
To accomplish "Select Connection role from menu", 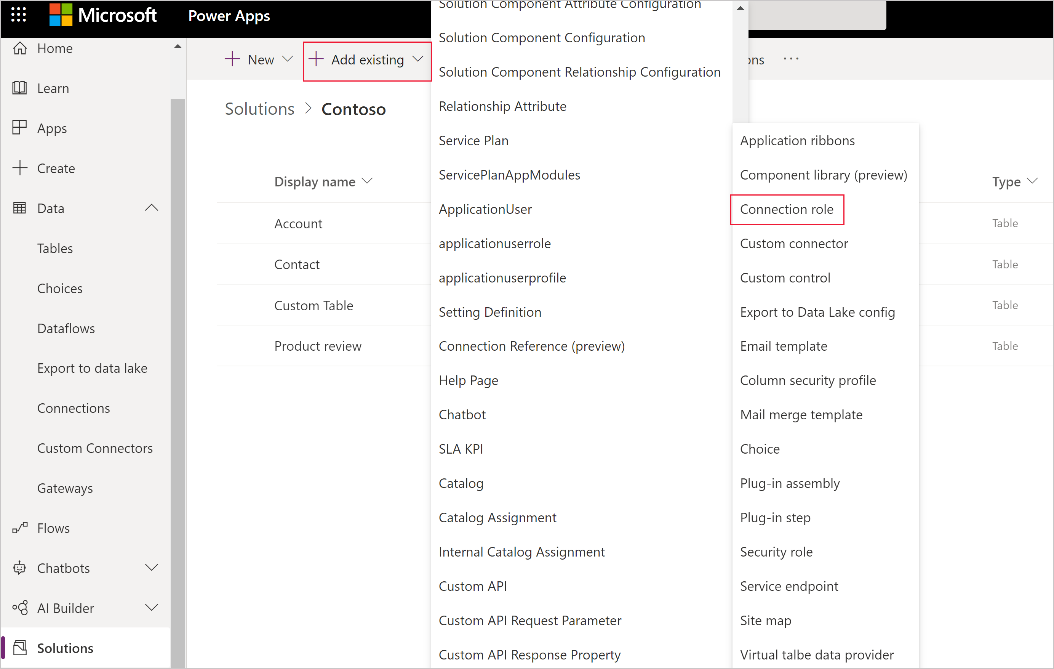I will click(786, 209).
